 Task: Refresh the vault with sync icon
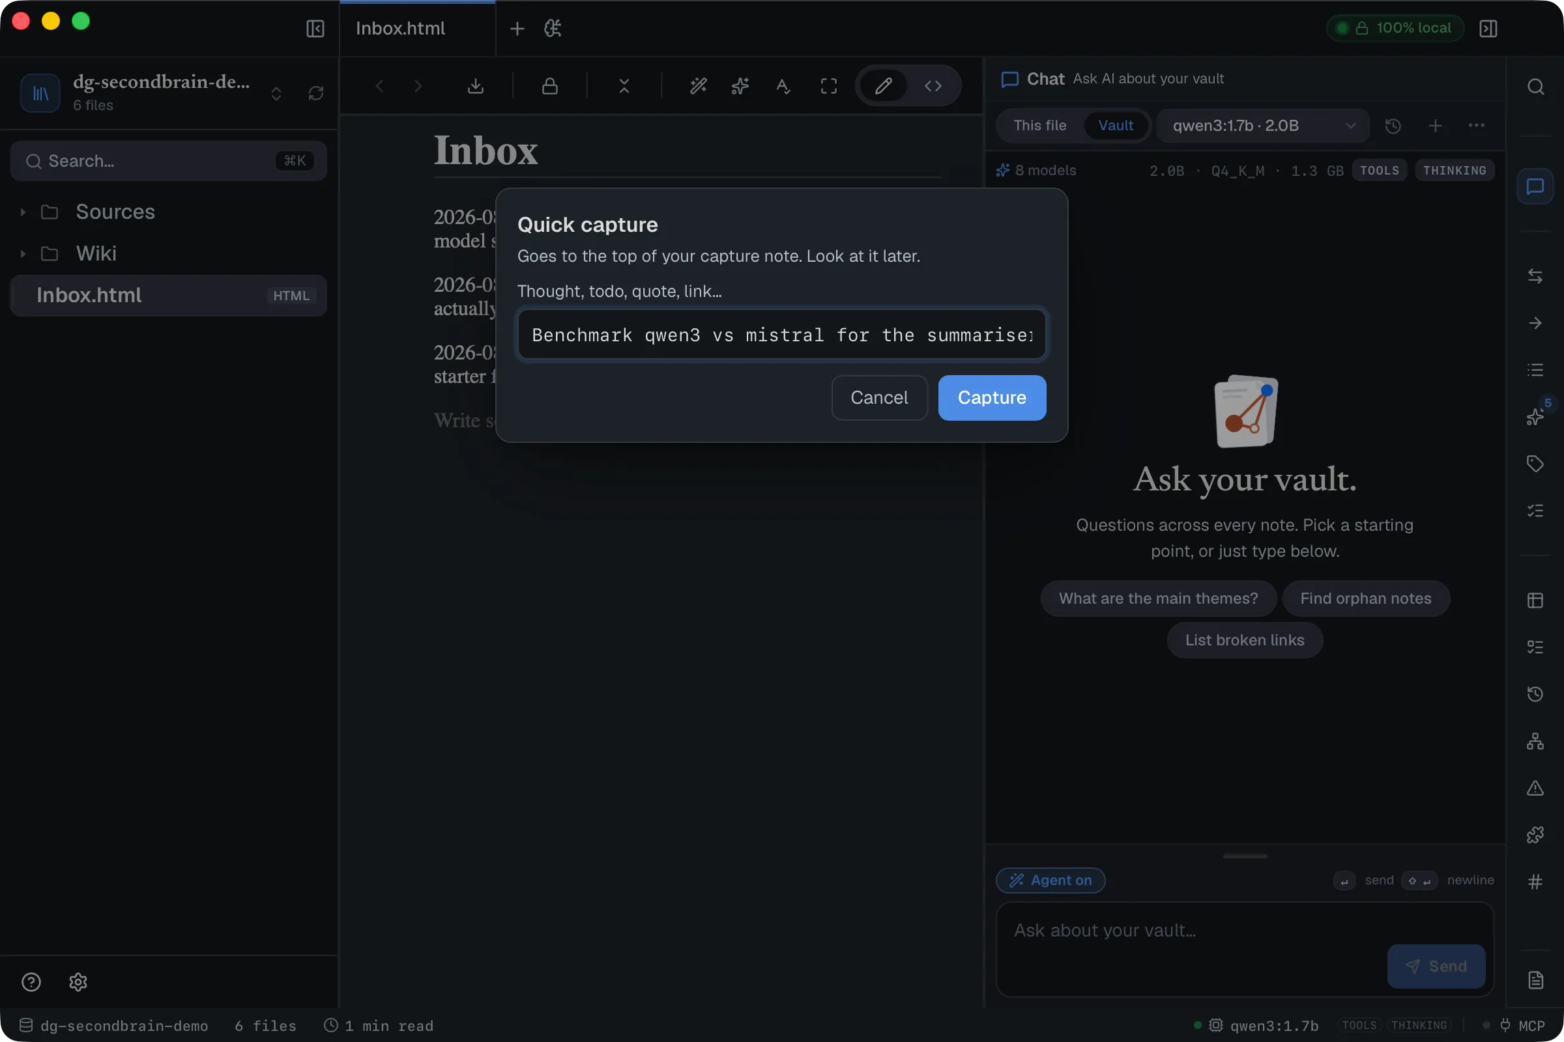[x=316, y=93]
